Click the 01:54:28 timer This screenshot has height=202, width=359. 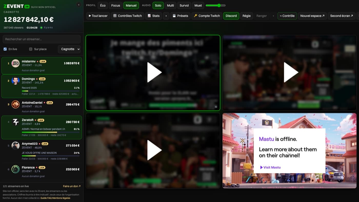click(x=32, y=28)
